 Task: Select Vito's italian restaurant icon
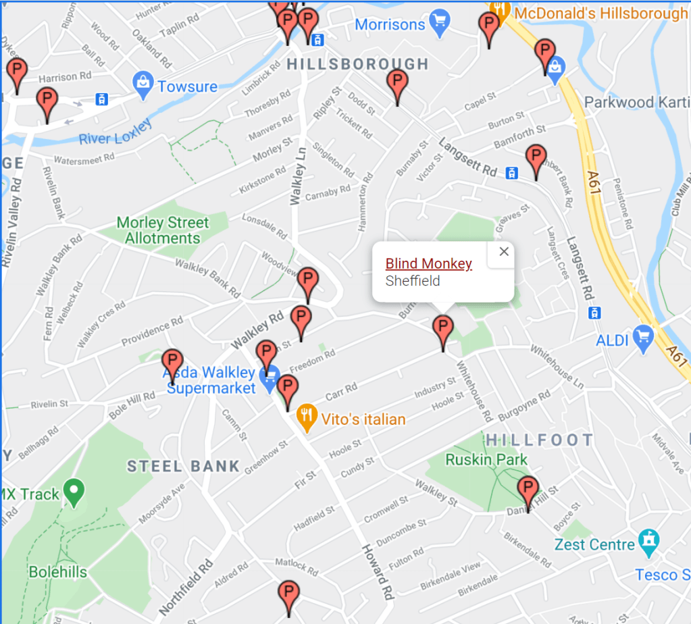[307, 418]
